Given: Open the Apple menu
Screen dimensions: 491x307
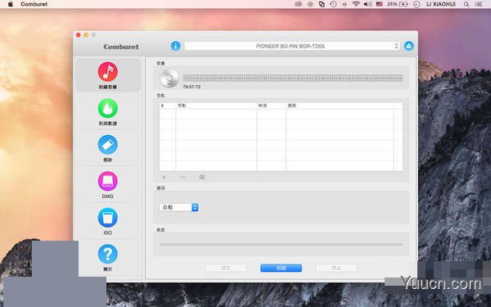Looking at the screenshot, I should (11, 4).
